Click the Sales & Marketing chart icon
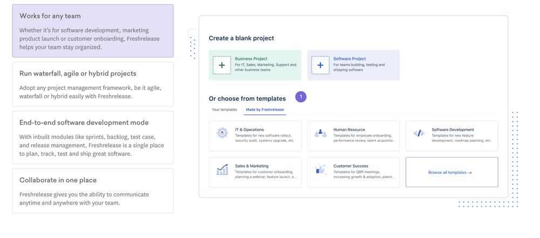Viewport: 540px width, 238px height. point(222,169)
